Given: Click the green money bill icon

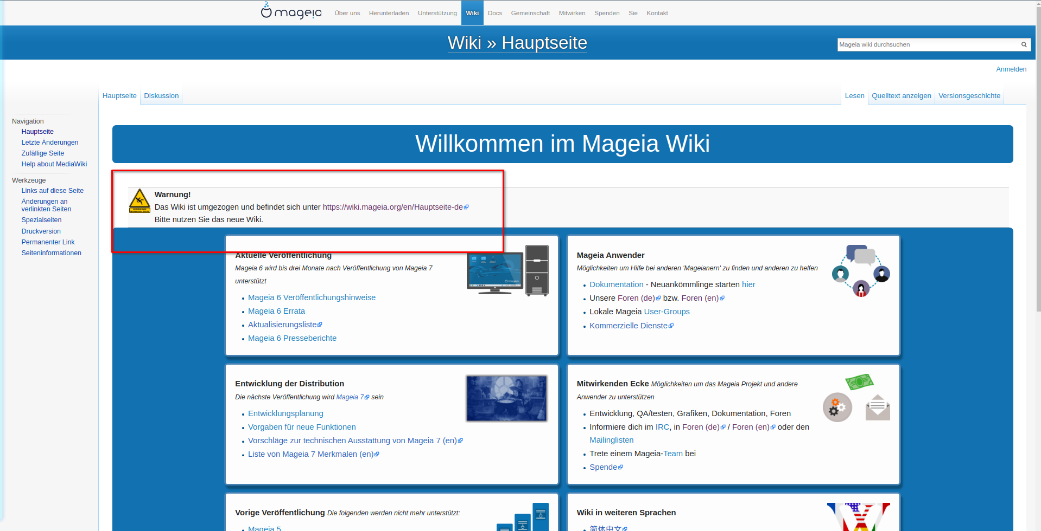Looking at the screenshot, I should [x=859, y=381].
